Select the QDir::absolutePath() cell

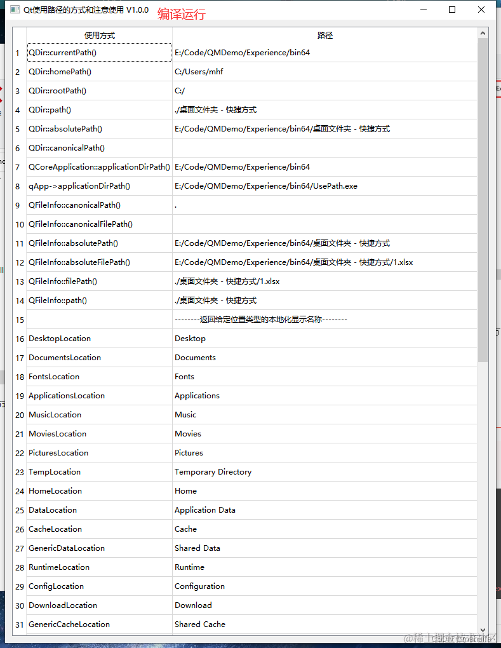click(x=100, y=128)
